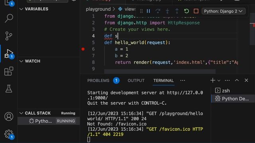Image resolution: width=255 pixels, height=143 pixels.
Task: Open the Manage settings gear
Action: pyautogui.click(x=9, y=134)
